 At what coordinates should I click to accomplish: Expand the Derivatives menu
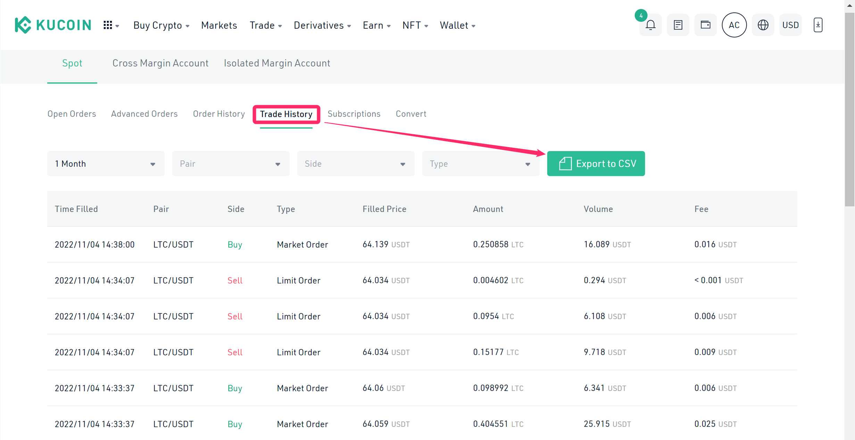coord(322,25)
